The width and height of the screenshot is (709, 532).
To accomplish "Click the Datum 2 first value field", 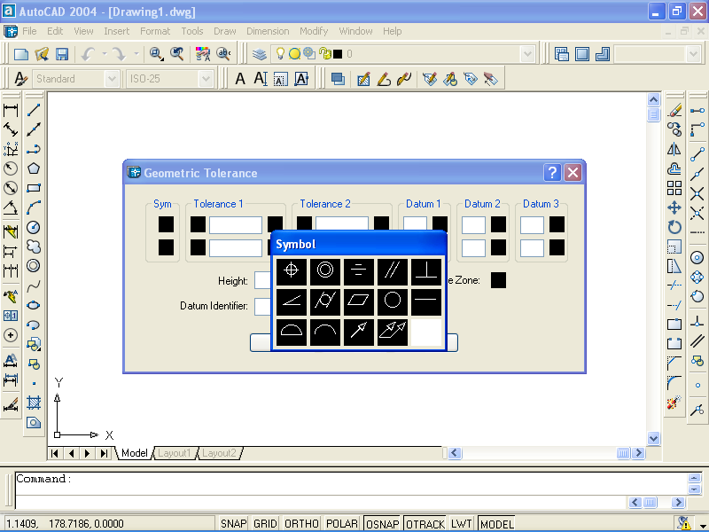I will (x=473, y=225).
